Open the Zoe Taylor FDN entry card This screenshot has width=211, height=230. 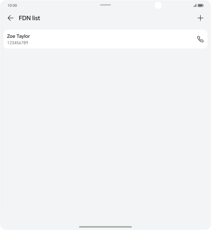pos(96,39)
